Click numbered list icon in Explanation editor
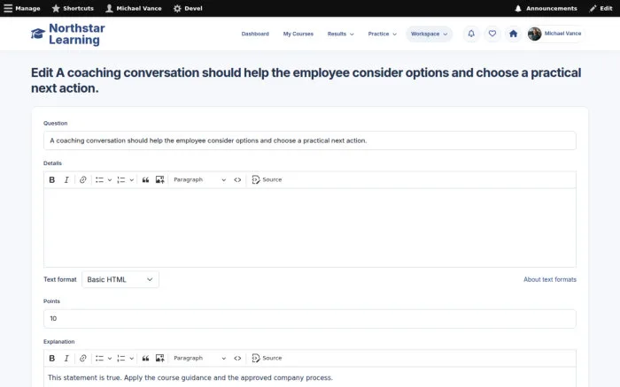The height and width of the screenshot is (387, 620). coord(121,358)
